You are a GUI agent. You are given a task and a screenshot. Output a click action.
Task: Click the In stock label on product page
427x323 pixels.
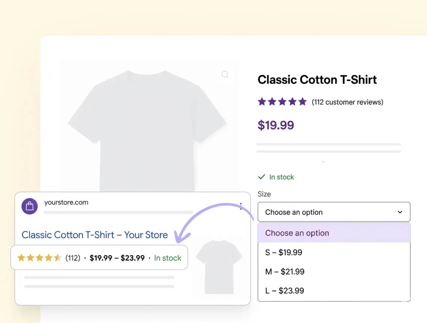[281, 177]
